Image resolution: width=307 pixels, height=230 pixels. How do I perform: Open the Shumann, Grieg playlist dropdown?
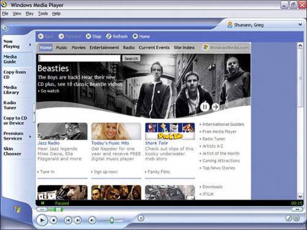tap(300, 25)
